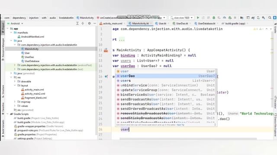
Task: Collapse the manifests folder
Action: pyautogui.click(x=11, y=33)
